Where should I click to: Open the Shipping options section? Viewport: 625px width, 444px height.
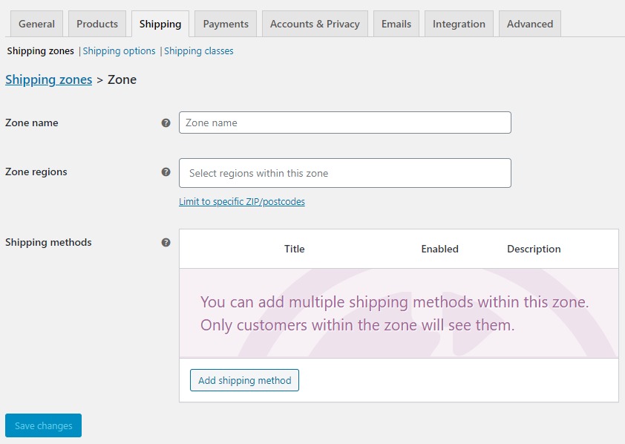(x=119, y=50)
